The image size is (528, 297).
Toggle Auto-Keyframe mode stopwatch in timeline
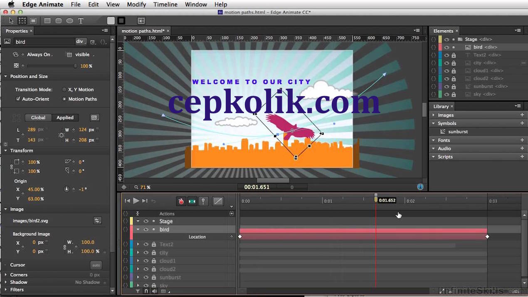coord(181,201)
